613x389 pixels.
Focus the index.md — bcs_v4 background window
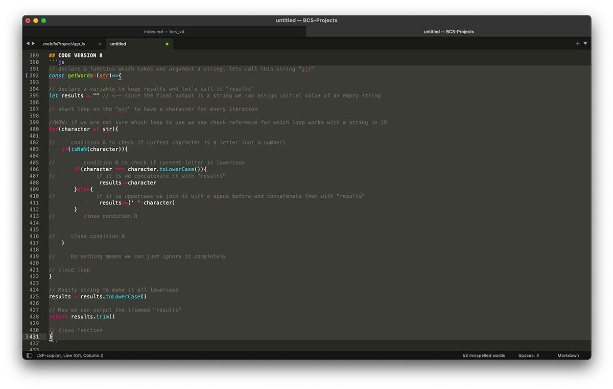163,31
